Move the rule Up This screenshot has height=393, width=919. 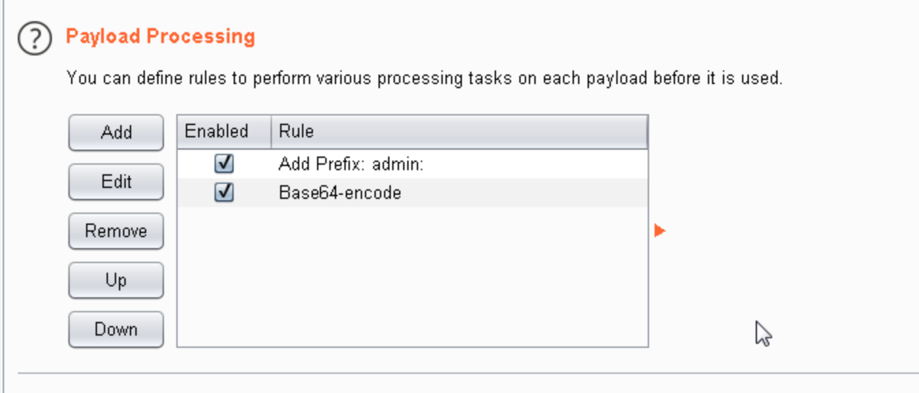(116, 280)
